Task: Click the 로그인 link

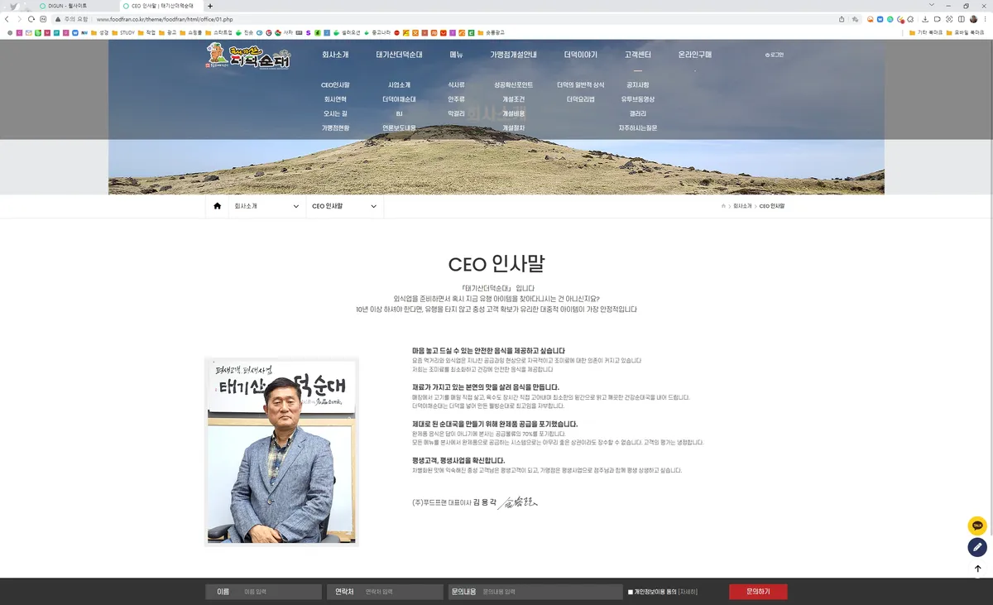Action: (x=775, y=55)
